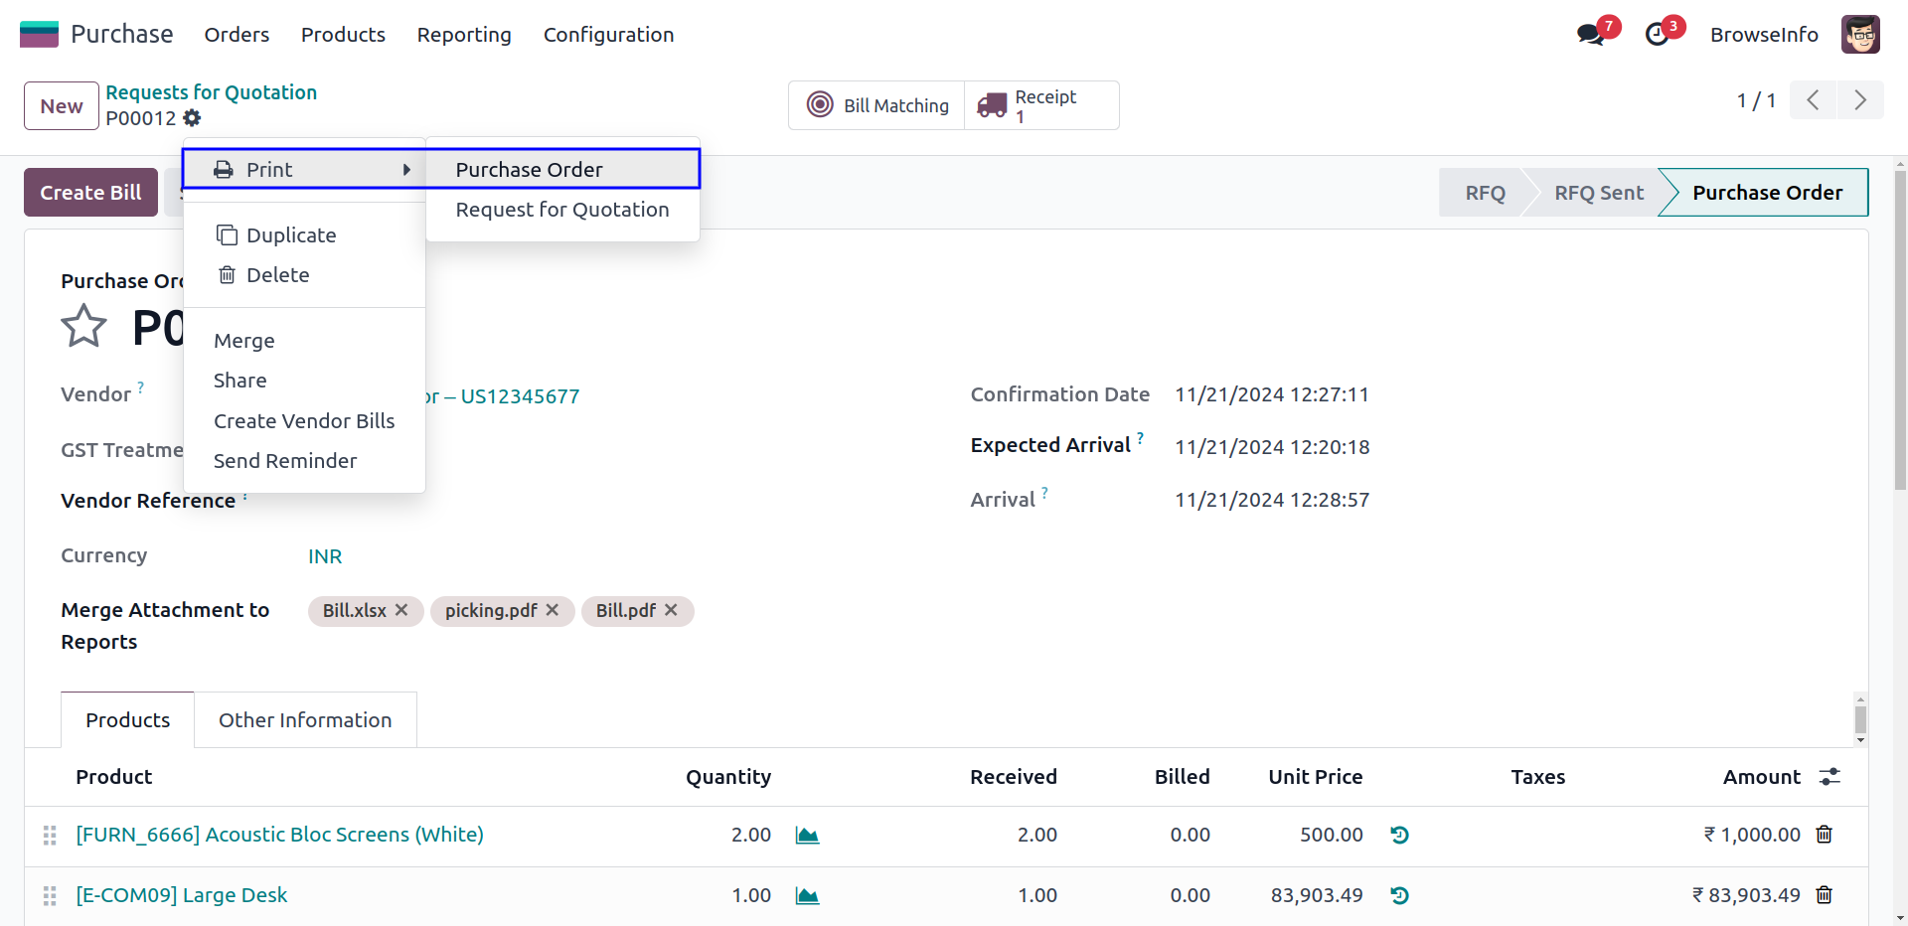Viewport: 1908px width, 926px height.
Task: Open the Configuration menu
Action: coord(608,35)
